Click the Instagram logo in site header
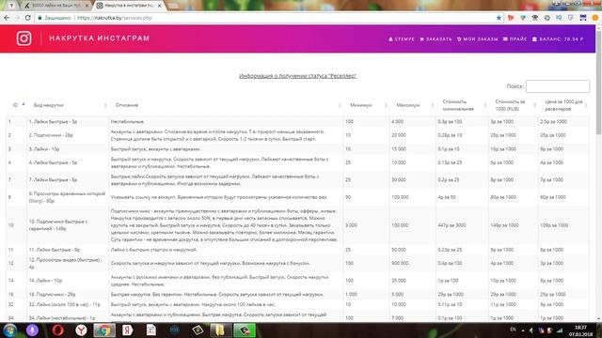Viewport: 602px width, 338px height. click(24, 38)
